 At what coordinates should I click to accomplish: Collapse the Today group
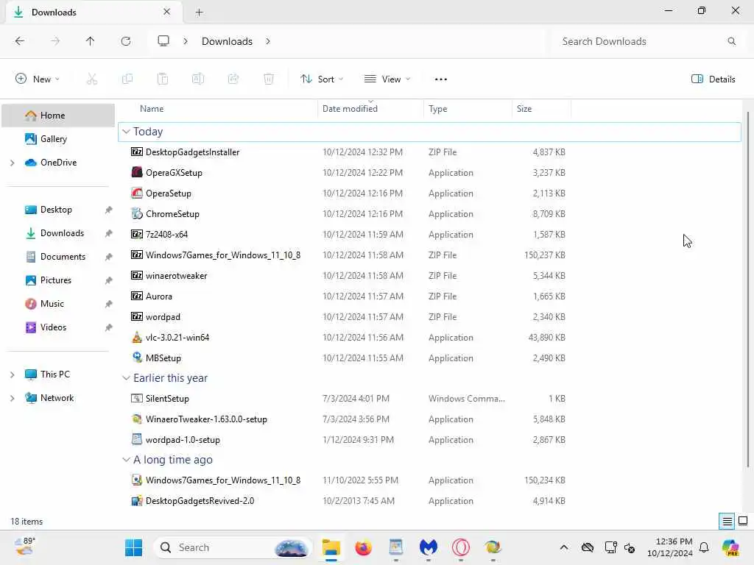[x=126, y=132]
